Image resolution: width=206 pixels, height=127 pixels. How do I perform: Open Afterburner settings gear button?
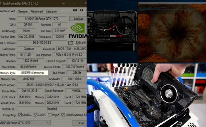[x=100, y=36]
